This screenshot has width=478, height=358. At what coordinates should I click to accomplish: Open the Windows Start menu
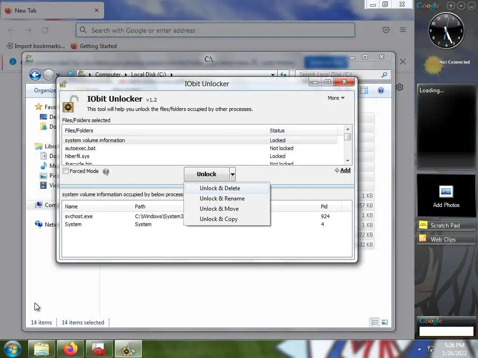13,349
